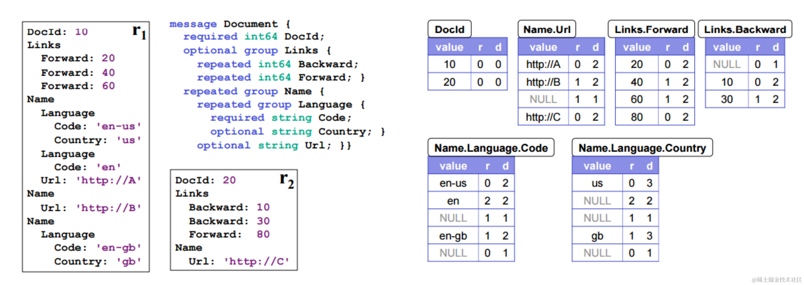The image size is (804, 285).
Task: Select value 30 in the Links.Backward table
Action: 727,99
